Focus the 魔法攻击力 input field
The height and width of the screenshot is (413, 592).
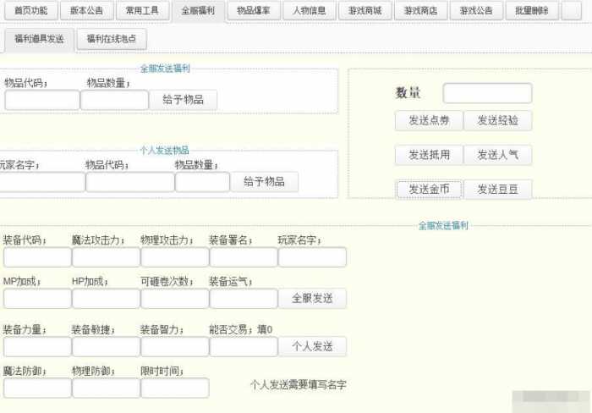click(x=106, y=257)
